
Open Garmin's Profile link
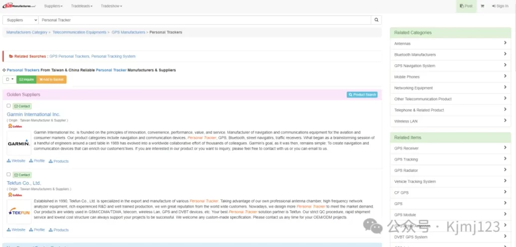(x=37, y=161)
